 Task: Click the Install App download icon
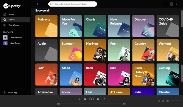5,93
